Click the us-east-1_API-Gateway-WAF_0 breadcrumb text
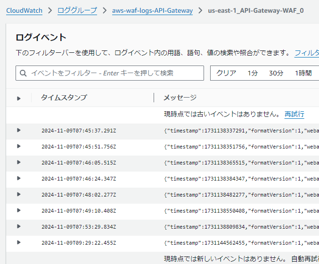The width and height of the screenshot is (319, 264). coord(256,10)
